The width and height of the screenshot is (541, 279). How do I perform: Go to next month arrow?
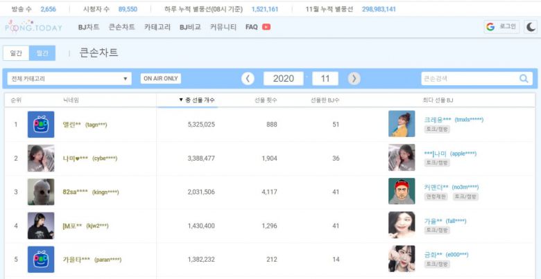[x=354, y=79]
